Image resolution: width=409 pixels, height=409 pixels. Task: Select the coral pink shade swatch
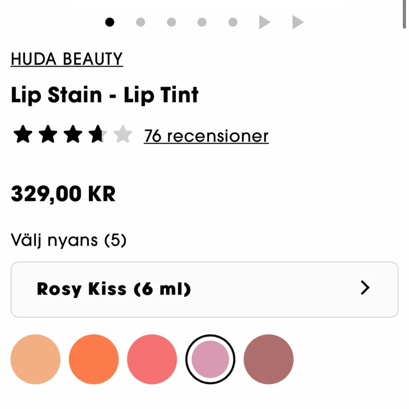152,359
